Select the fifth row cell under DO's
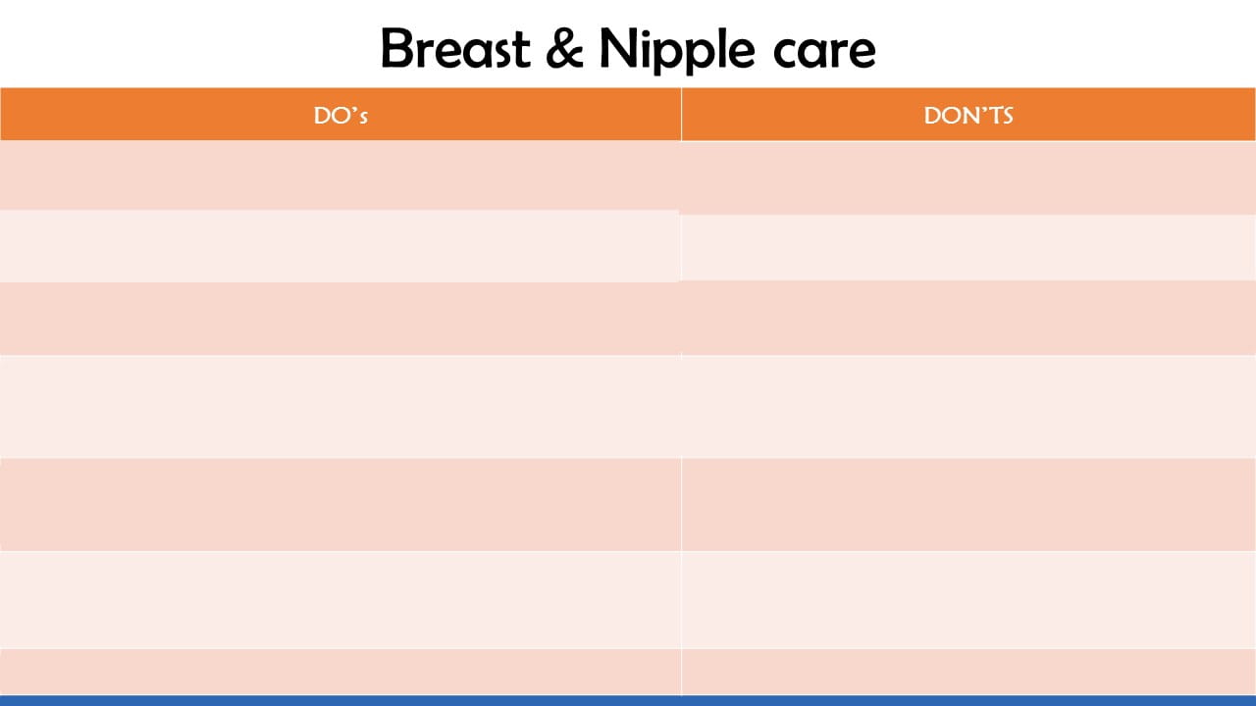Image resolution: width=1256 pixels, height=706 pixels. point(340,504)
